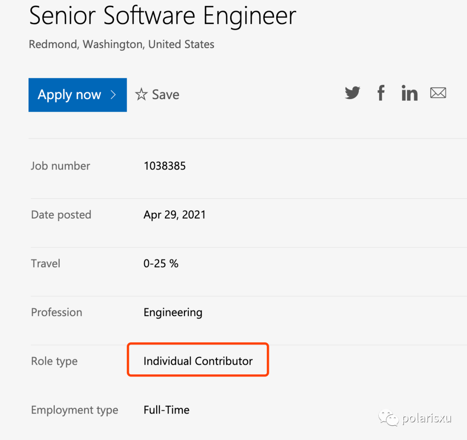Click the Apr 29, 2021 date value
This screenshot has height=440, width=467.
tap(175, 215)
